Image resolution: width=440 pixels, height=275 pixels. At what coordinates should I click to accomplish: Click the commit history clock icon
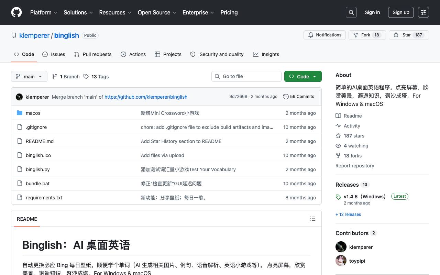[286, 97]
